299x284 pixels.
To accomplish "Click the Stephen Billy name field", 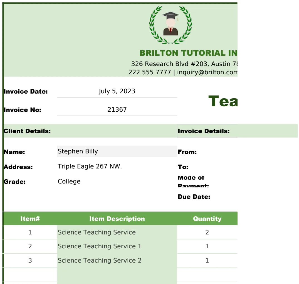I will [117, 151].
